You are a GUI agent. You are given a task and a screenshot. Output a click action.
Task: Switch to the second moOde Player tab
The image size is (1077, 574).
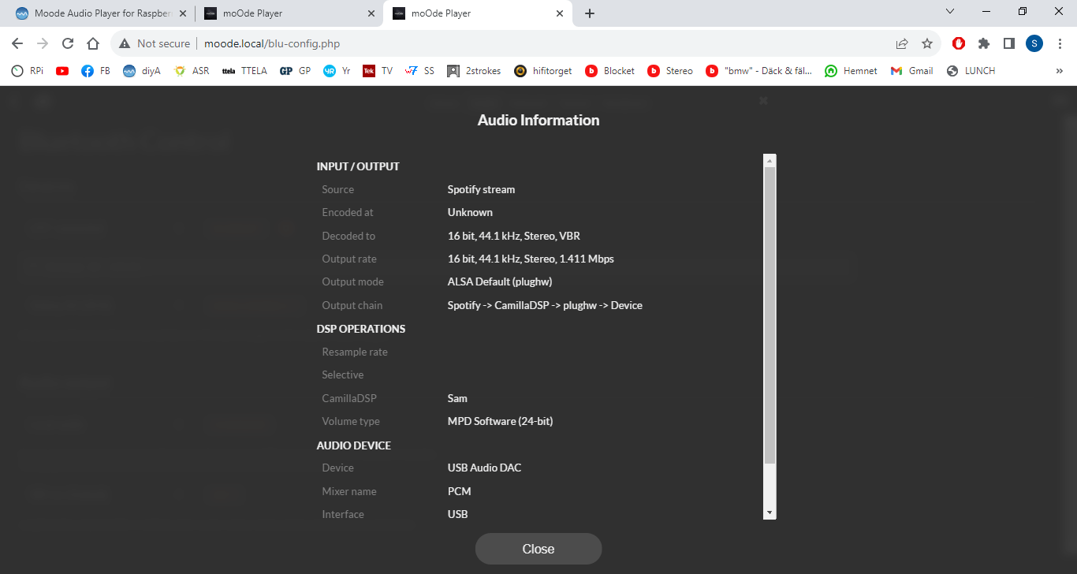289,13
